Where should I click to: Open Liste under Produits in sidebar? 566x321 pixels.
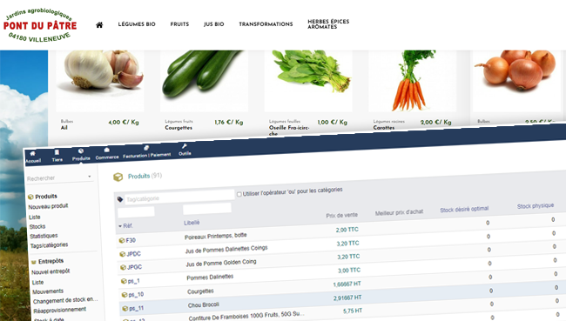click(35, 217)
